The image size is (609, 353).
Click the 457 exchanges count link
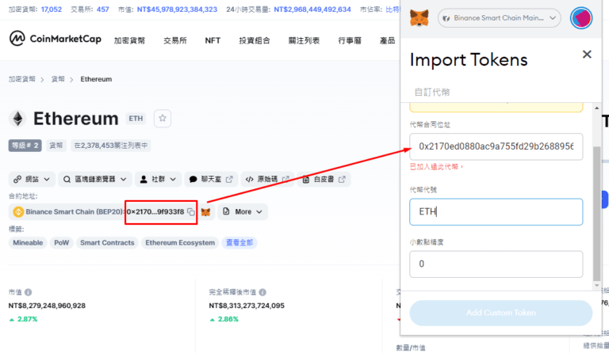(x=102, y=9)
